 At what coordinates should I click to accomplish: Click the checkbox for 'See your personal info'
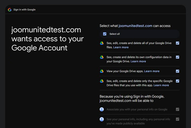[x=178, y=119]
